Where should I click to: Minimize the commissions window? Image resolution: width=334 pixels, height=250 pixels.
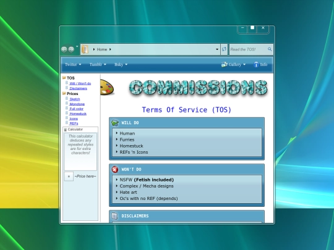tap(242, 28)
